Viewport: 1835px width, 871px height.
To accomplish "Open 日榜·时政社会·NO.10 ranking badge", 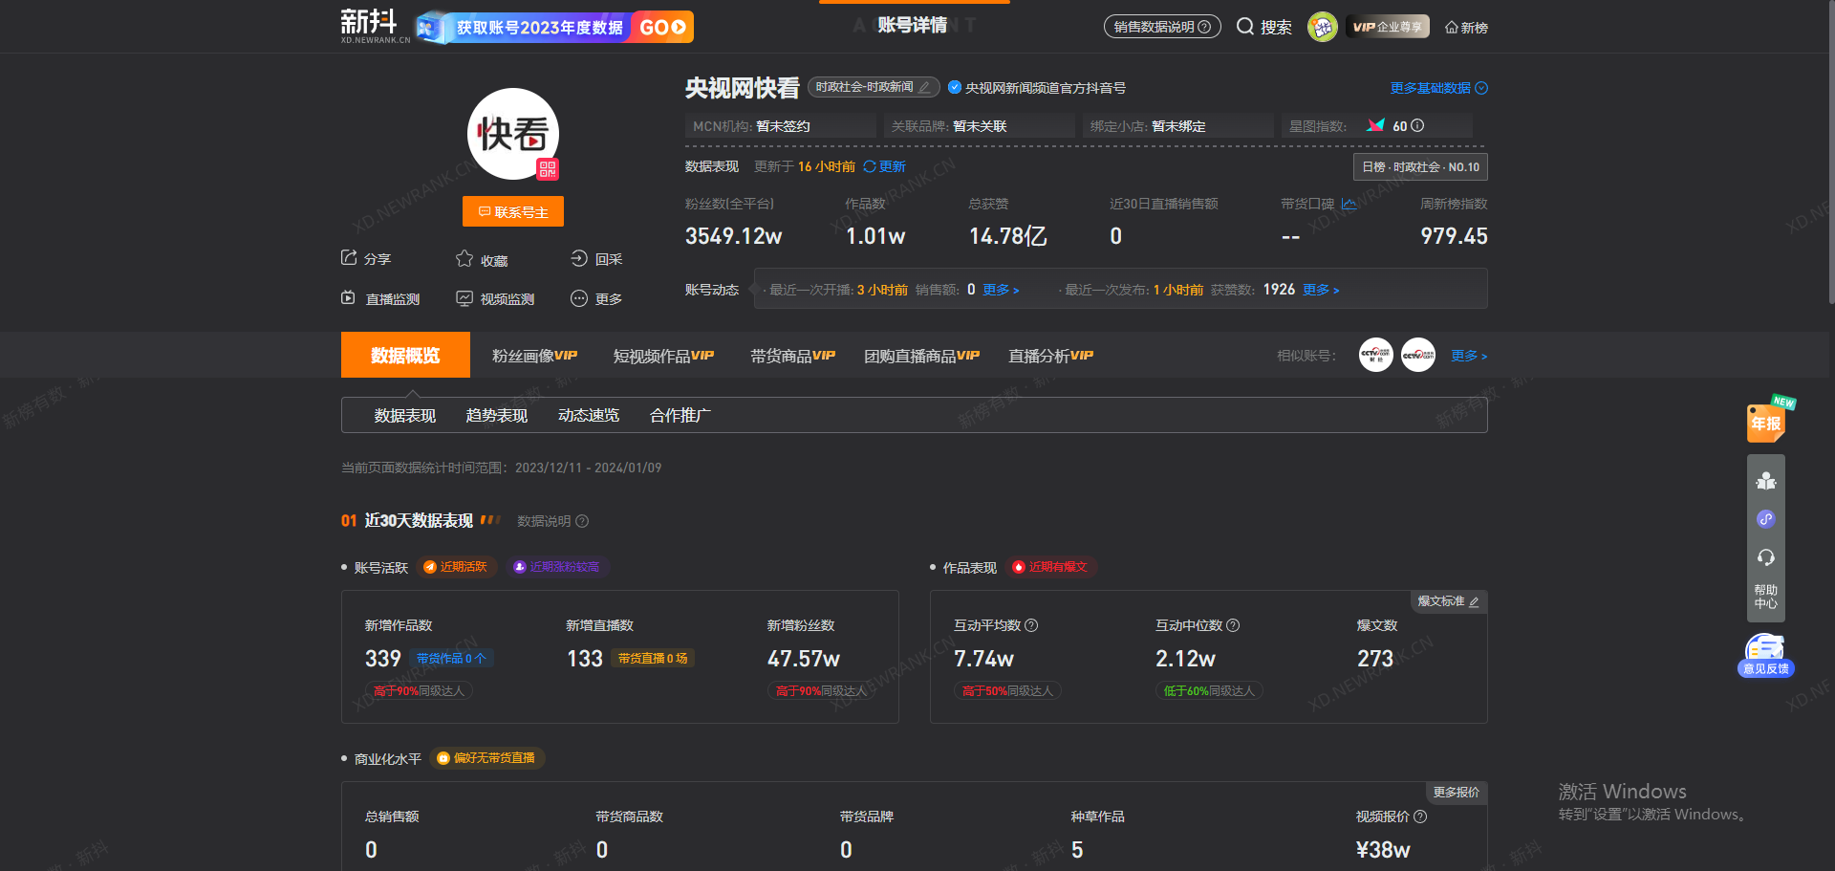I will click(1420, 166).
